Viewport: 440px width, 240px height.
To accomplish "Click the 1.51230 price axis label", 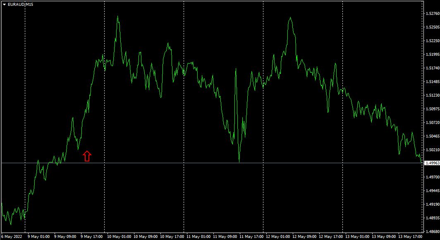I will (433, 95).
